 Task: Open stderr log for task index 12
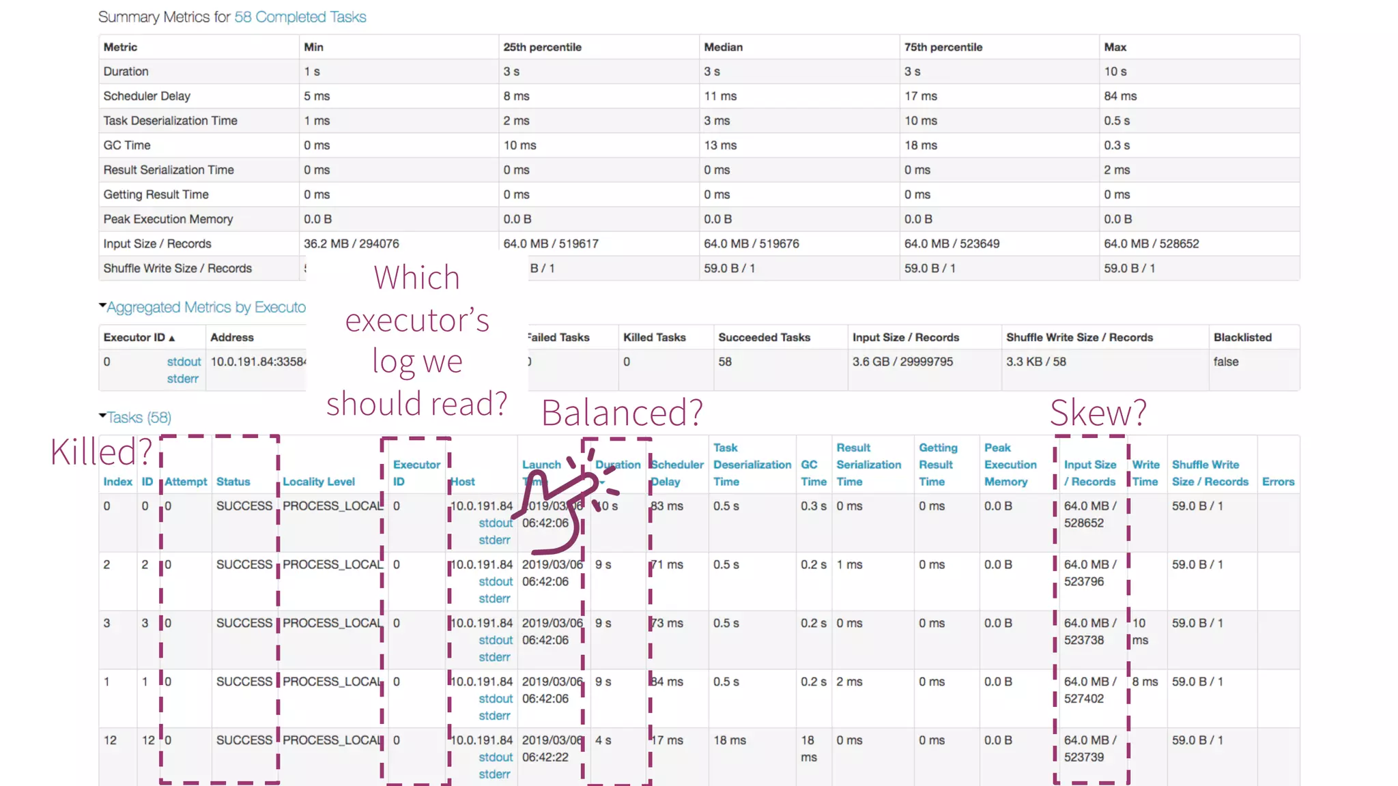point(494,775)
